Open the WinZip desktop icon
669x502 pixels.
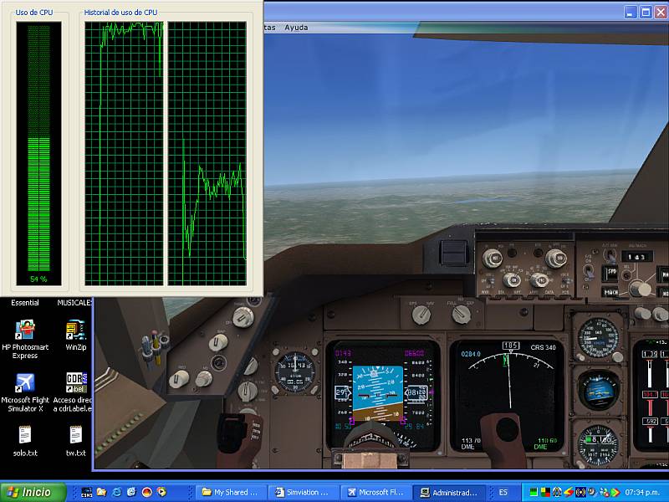tap(76, 328)
